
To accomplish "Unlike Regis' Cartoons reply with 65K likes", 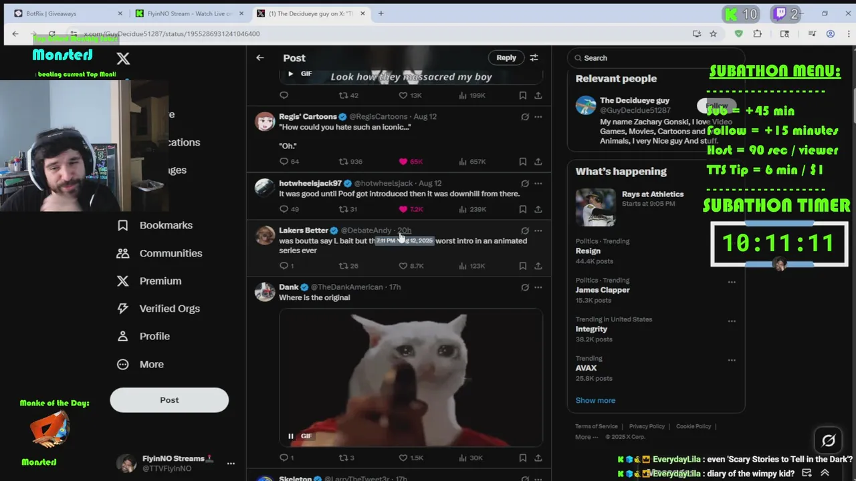I will [403, 161].
